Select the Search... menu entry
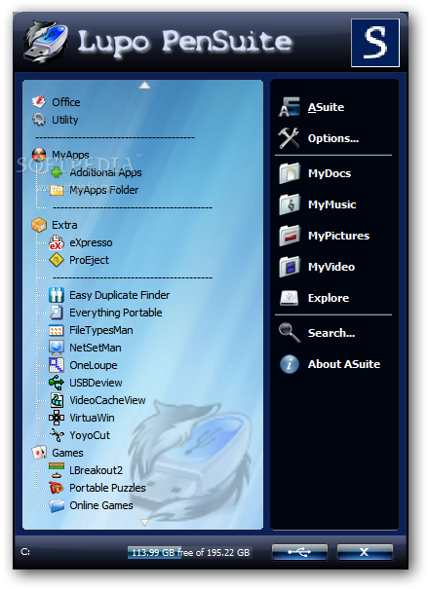The width and height of the screenshot is (428, 589). click(331, 333)
